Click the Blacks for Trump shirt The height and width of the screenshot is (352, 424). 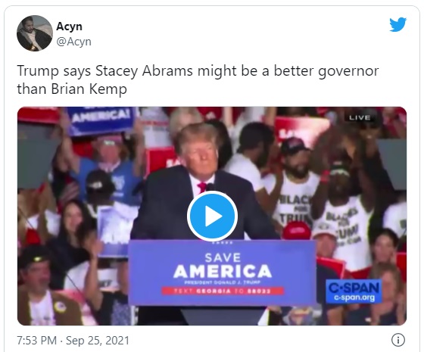click(344, 224)
